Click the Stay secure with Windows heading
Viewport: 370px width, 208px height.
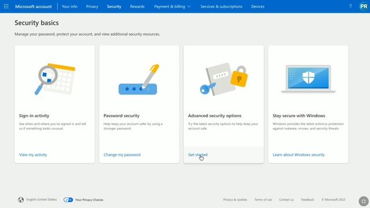[x=299, y=116]
